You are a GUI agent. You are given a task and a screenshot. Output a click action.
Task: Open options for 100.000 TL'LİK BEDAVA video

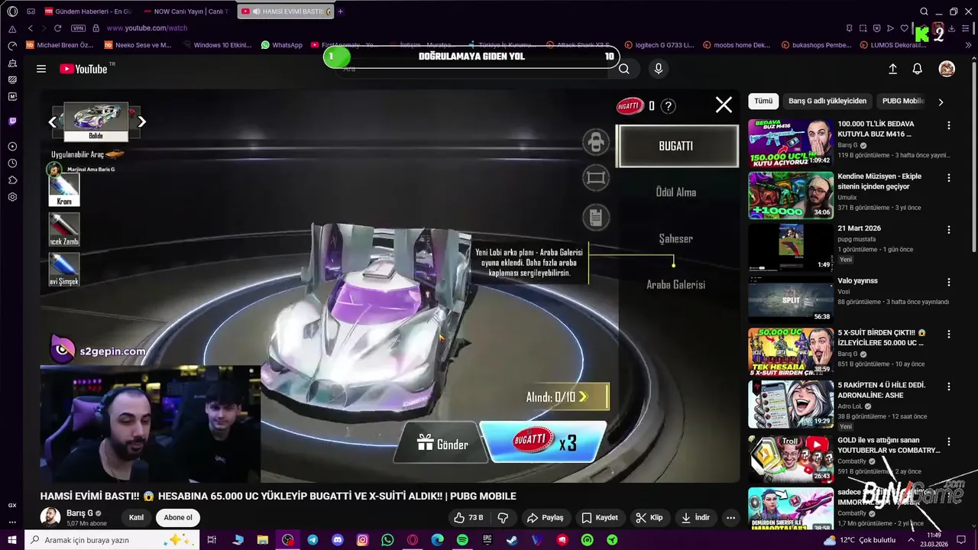click(949, 125)
